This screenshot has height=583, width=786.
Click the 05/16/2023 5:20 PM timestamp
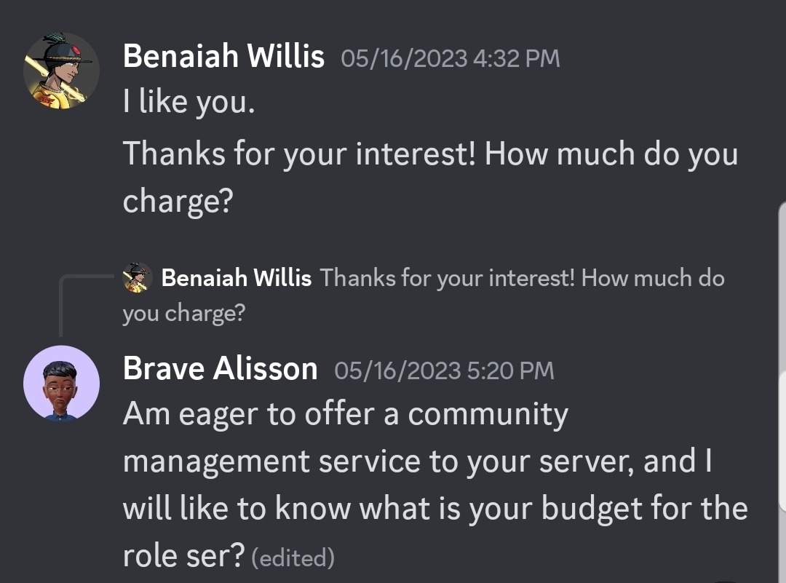[444, 371]
